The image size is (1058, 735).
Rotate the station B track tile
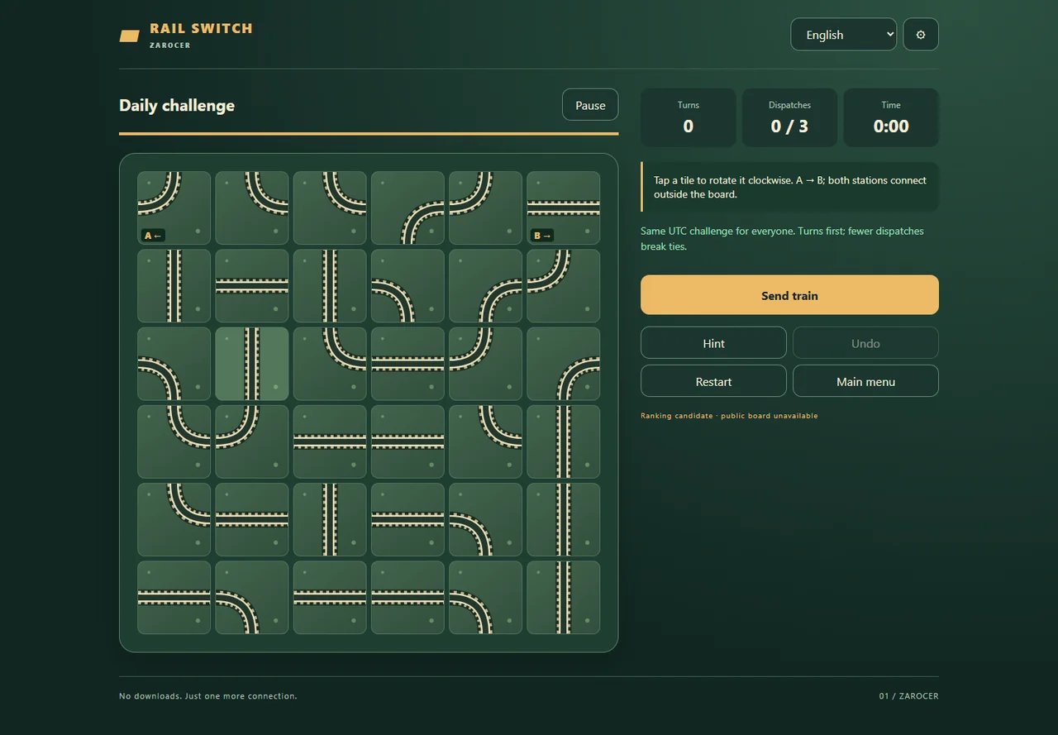click(563, 208)
